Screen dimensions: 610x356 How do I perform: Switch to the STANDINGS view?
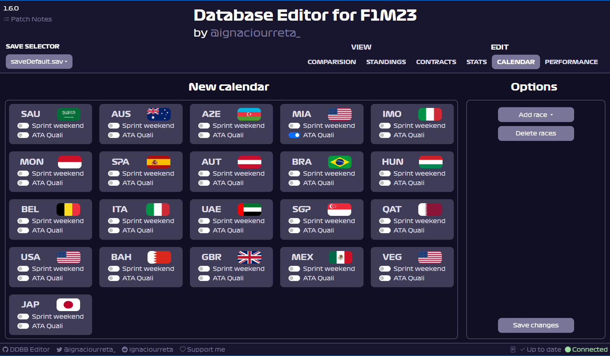[x=386, y=62]
